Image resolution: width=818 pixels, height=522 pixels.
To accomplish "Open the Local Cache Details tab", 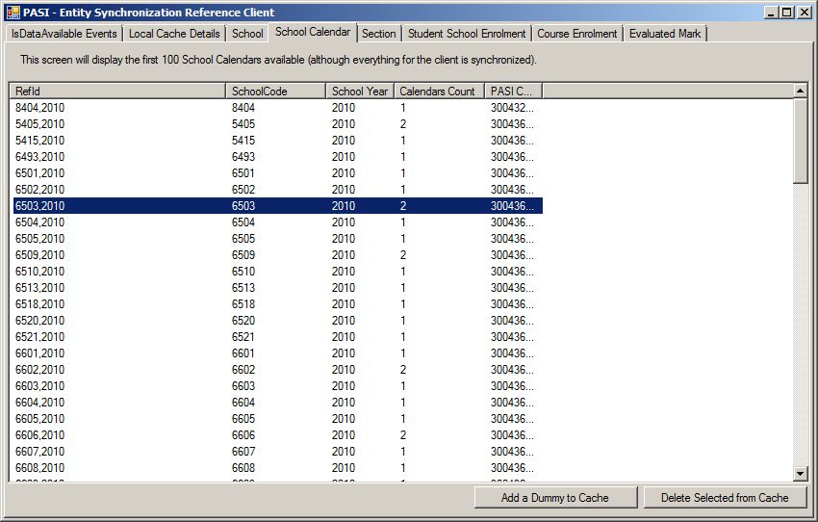I will click(174, 34).
